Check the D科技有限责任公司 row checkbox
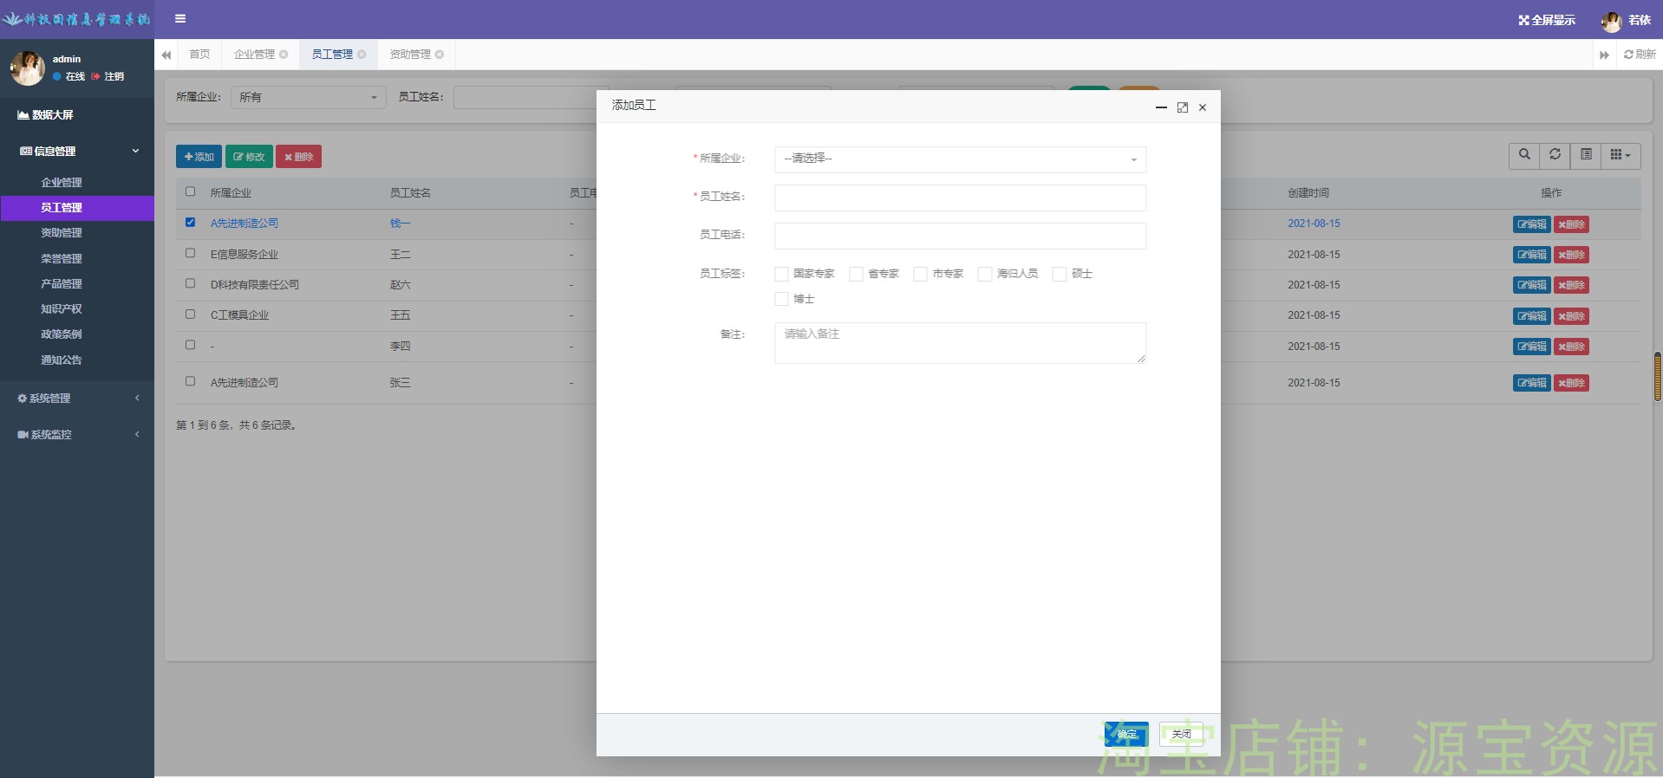This screenshot has height=778, width=1663. point(190,283)
